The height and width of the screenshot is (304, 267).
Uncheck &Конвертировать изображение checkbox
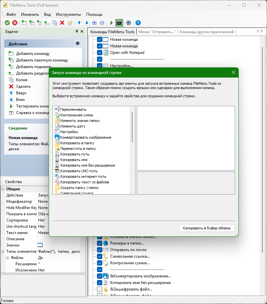point(100,276)
